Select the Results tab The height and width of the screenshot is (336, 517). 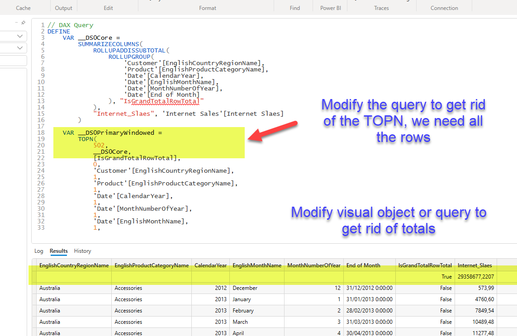(59, 251)
